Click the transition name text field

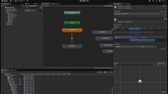pyautogui.click(x=140, y=19)
